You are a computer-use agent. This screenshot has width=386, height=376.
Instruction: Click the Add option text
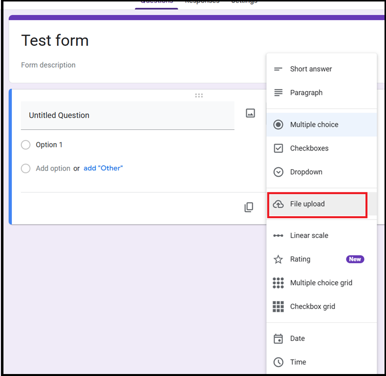53,169
